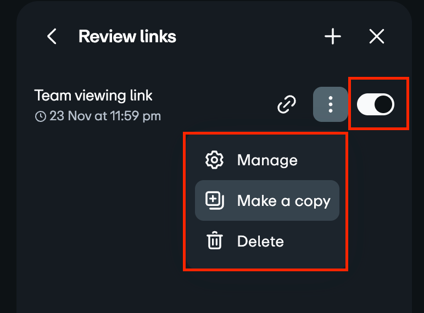Click the dark knob of the link switch

(384, 104)
